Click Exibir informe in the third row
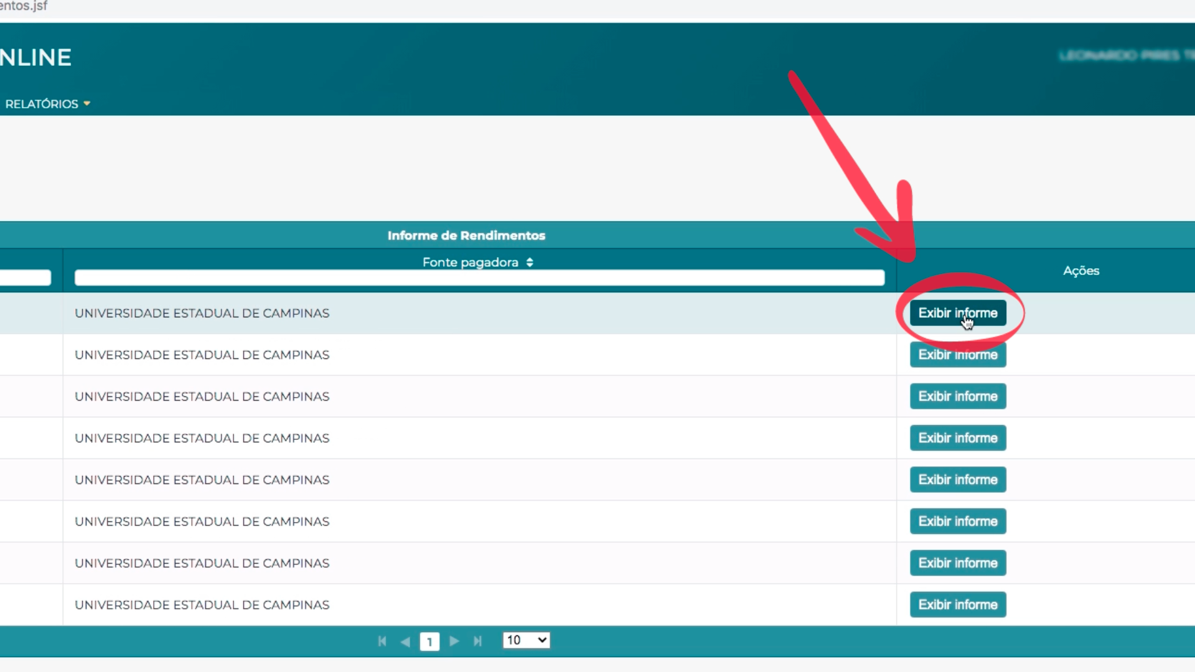This screenshot has width=1195, height=672. 958,396
